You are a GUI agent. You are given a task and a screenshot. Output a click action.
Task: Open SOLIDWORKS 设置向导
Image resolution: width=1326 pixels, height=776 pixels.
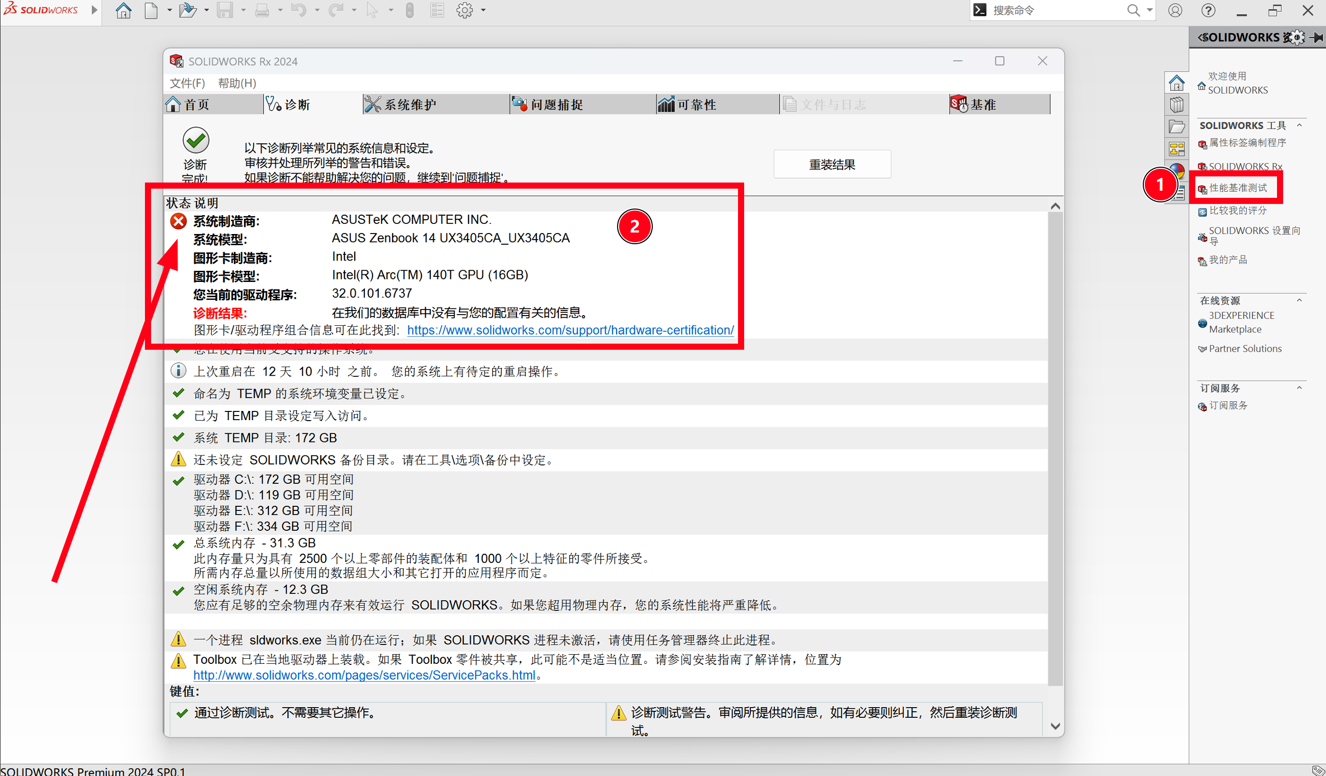click(x=1255, y=236)
